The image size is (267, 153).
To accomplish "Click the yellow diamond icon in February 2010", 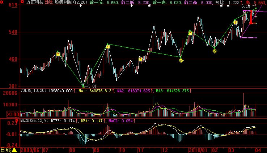I will coord(215,51).
